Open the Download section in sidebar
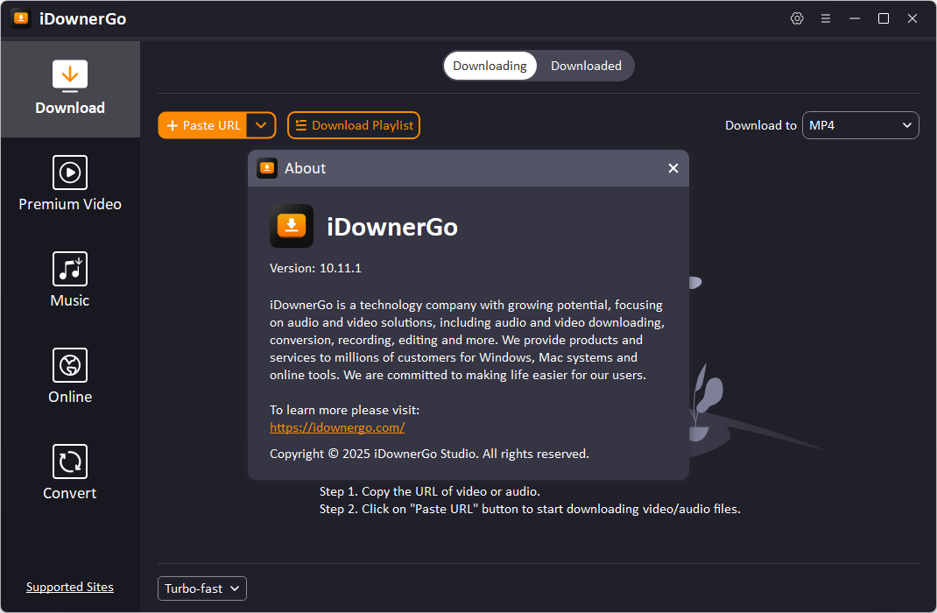The height and width of the screenshot is (613, 937). coord(70,89)
